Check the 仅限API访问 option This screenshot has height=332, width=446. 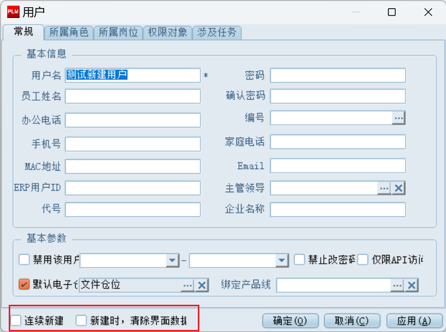click(x=363, y=260)
